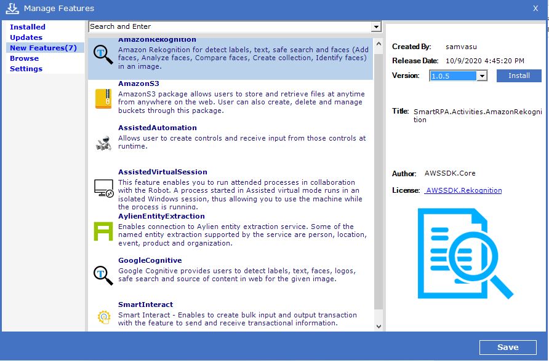Expand the Search and Enter dropdown arrow
Image resolution: width=549 pixels, height=361 pixels.
click(376, 27)
